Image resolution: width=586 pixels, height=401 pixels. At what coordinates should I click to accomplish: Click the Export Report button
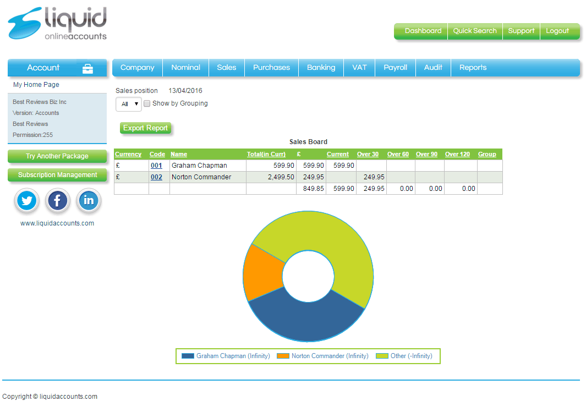coord(145,128)
